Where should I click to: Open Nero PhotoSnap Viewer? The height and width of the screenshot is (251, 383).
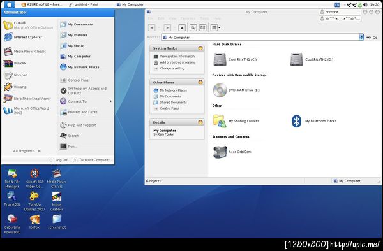pos(27,99)
